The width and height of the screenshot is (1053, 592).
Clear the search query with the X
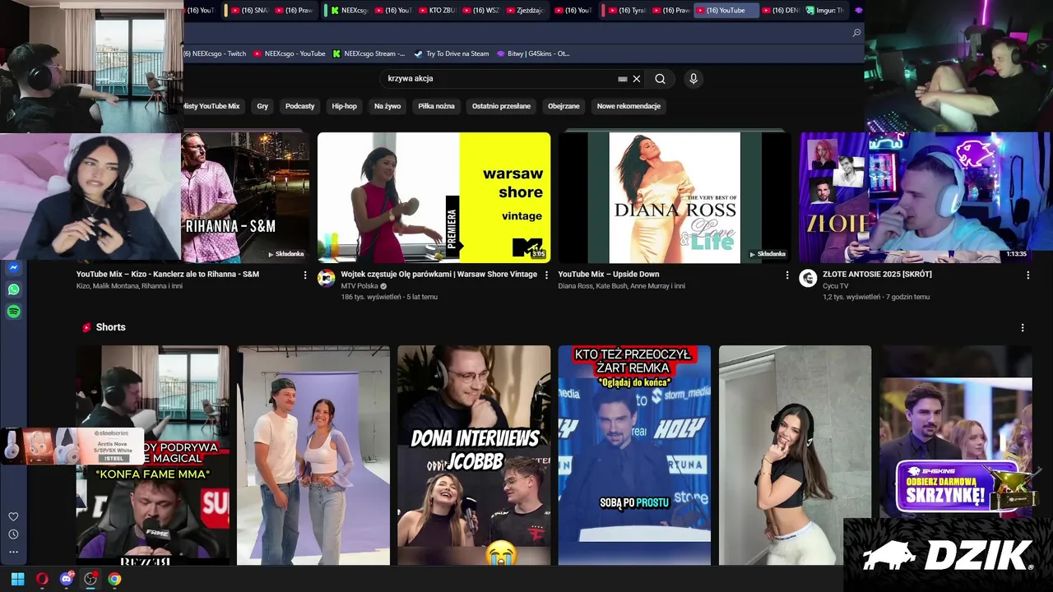pos(636,79)
